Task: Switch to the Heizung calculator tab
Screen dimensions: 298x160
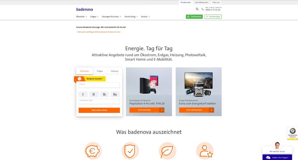Action: [114, 71]
